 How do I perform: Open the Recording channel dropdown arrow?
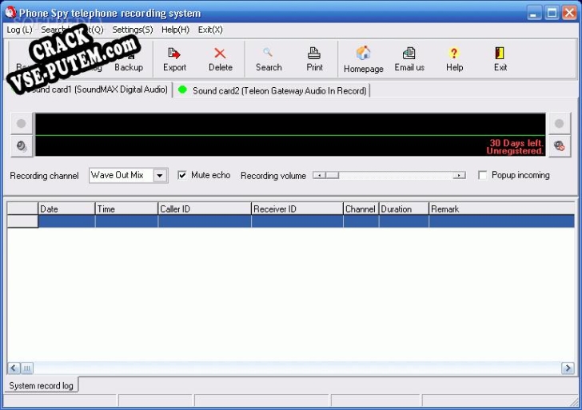pyautogui.click(x=160, y=176)
